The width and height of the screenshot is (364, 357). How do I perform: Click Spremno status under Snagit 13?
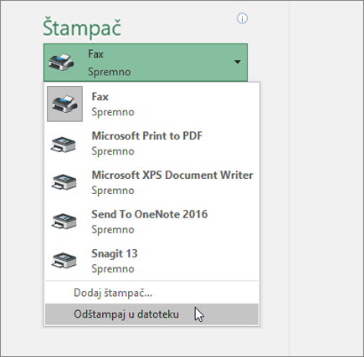[113, 269]
